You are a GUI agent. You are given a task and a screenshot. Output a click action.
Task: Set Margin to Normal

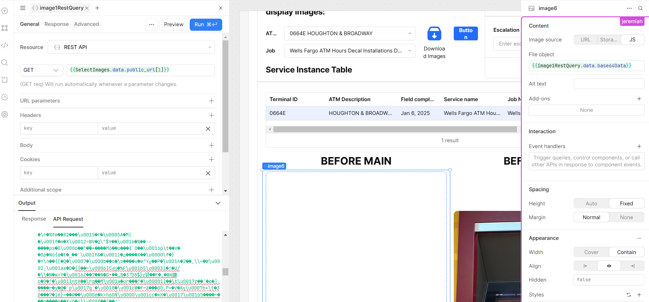point(591,217)
